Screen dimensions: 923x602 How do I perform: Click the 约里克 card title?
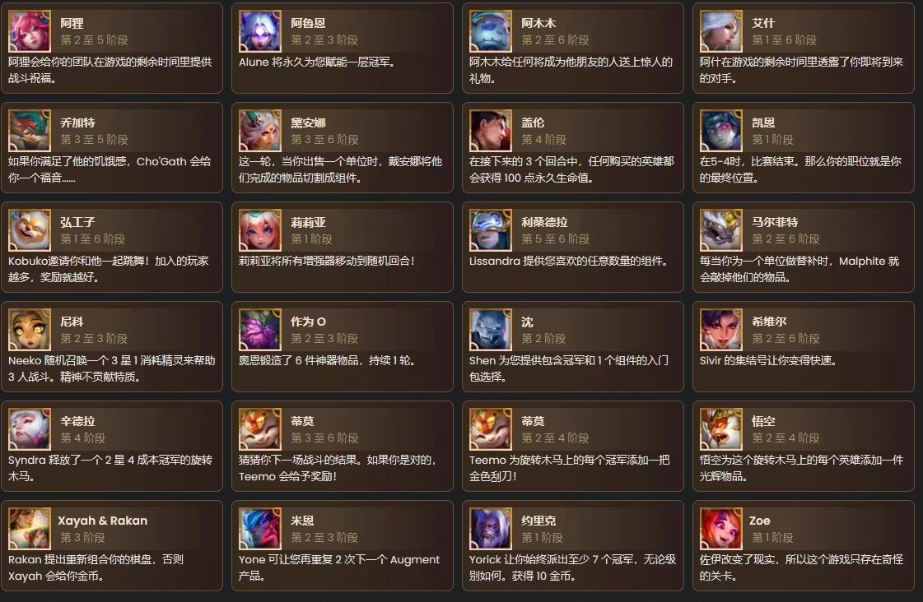point(538,521)
